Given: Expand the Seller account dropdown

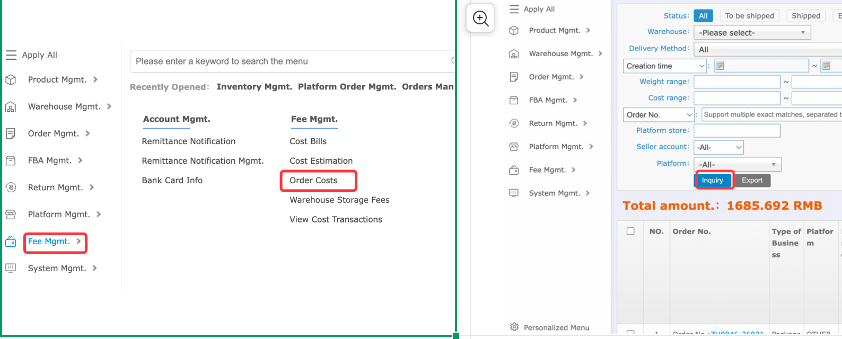Looking at the screenshot, I should pos(718,147).
